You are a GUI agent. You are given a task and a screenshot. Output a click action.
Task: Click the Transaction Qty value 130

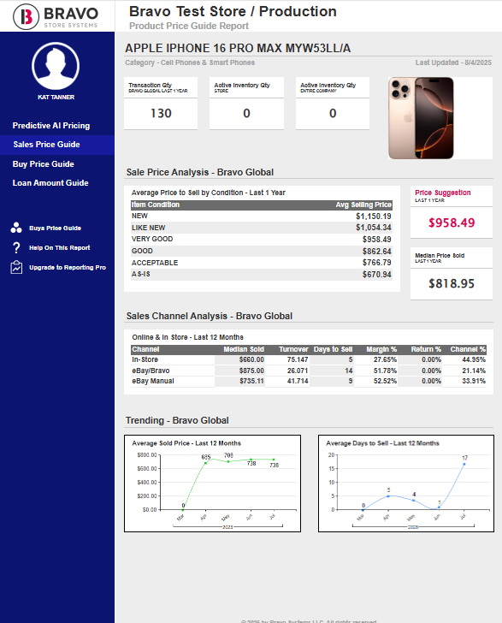pos(161,114)
